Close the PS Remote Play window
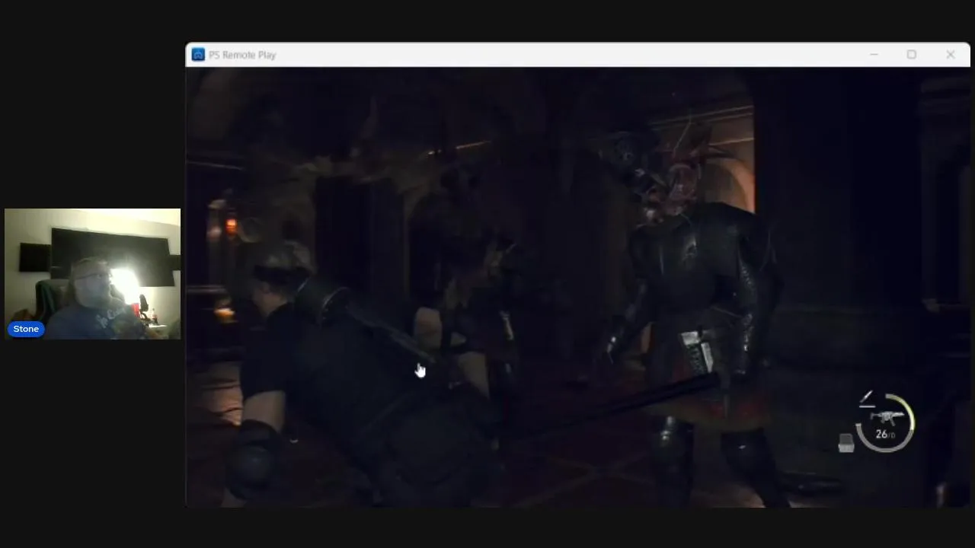The width and height of the screenshot is (975, 548). [951, 55]
